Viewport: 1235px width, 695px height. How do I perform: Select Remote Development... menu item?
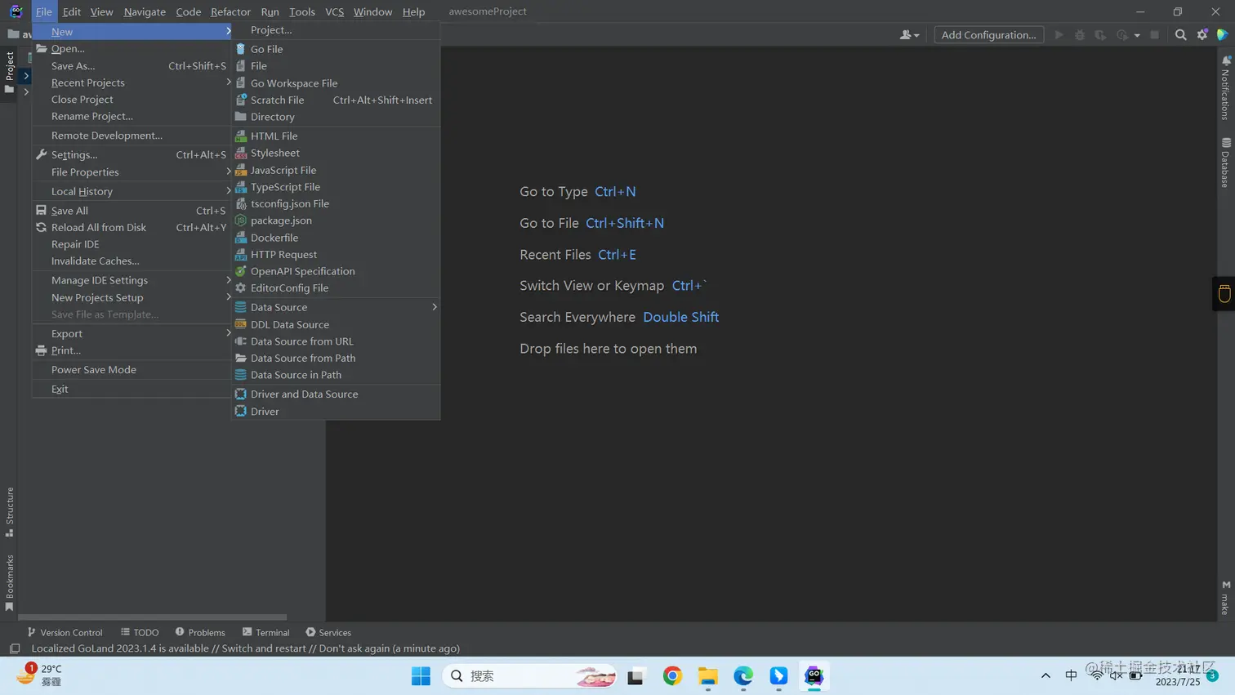(132, 136)
